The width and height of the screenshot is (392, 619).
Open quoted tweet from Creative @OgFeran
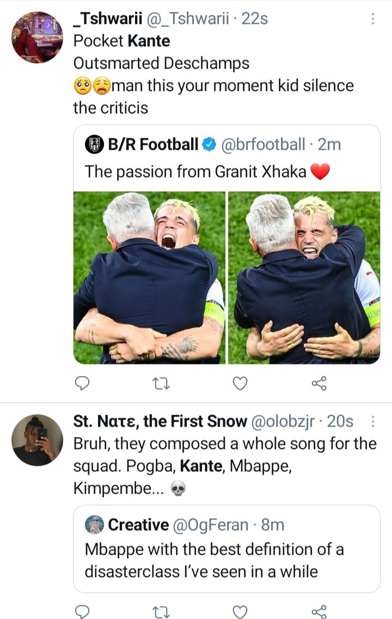(226, 549)
